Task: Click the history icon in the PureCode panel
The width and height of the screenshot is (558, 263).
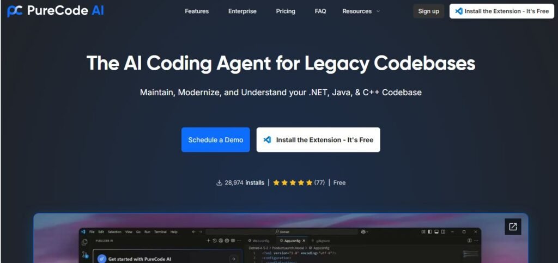Action: (215, 241)
